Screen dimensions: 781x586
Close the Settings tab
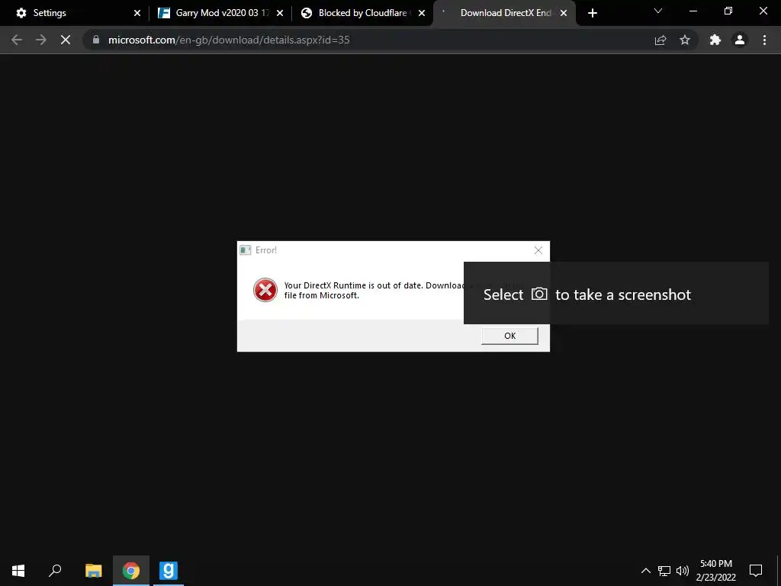pos(137,13)
